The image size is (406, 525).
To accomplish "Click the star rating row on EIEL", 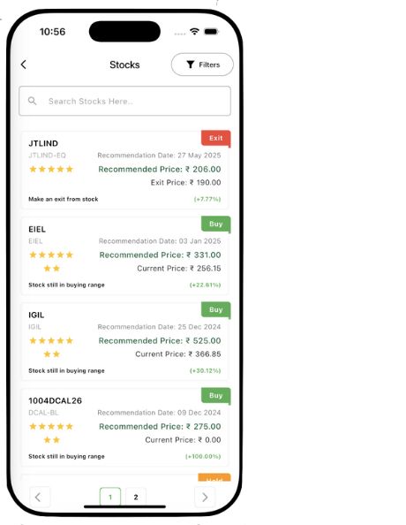I will tap(51, 262).
